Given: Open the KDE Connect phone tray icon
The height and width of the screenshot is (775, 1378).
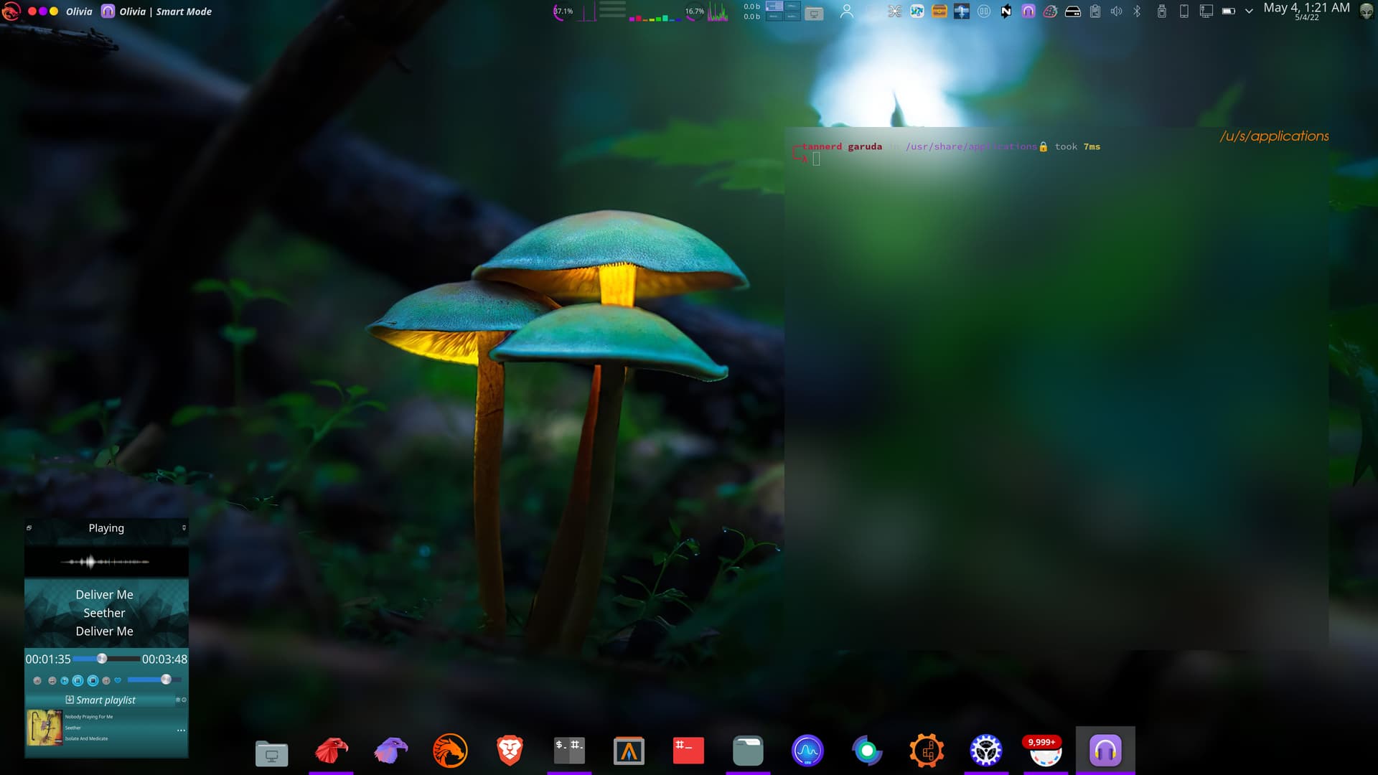Looking at the screenshot, I should coord(1184,11).
